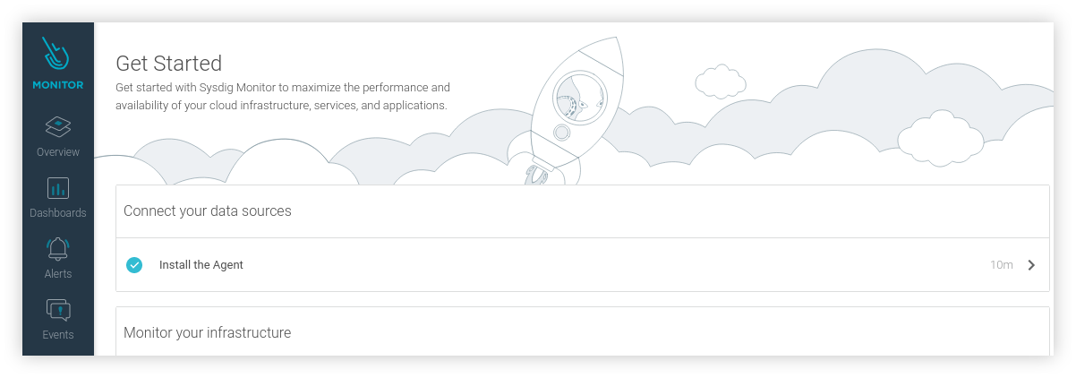
Task: Open the Install the Agent step
Action: click(x=201, y=265)
